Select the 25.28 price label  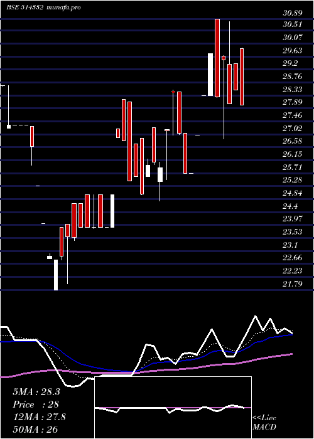[x=293, y=180]
